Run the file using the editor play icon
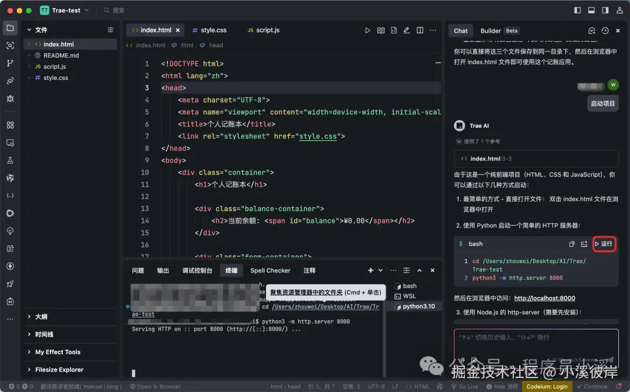This screenshot has width=630, height=392. (368, 30)
